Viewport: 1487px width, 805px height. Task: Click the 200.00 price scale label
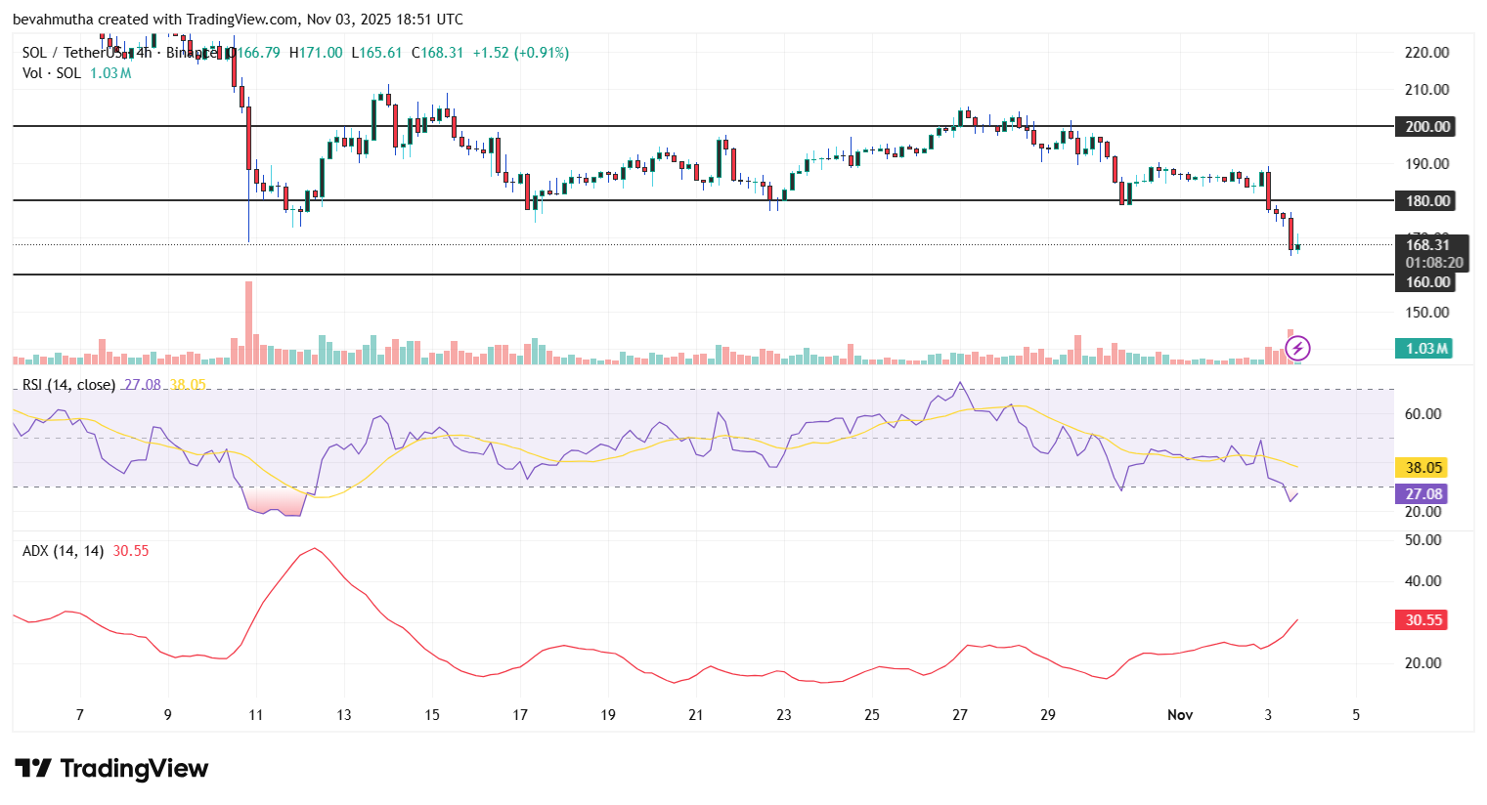coord(1425,126)
